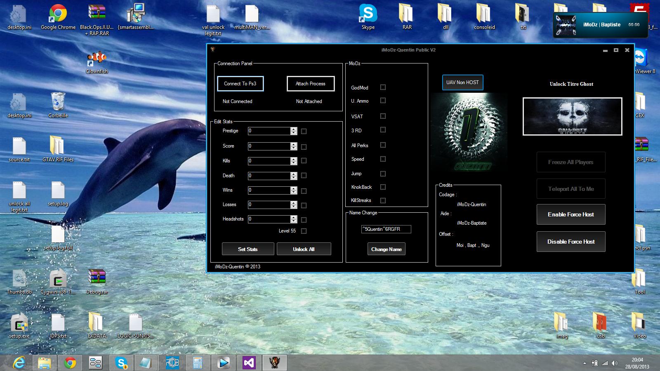This screenshot has height=371, width=660.
Task: Open the dll folder on desktop
Action: click(445, 18)
